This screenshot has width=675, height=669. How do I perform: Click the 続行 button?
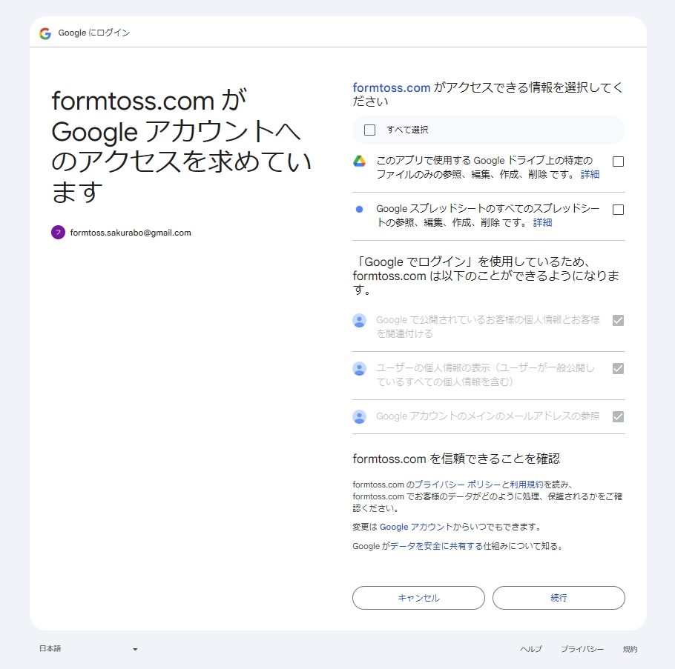pyautogui.click(x=559, y=598)
